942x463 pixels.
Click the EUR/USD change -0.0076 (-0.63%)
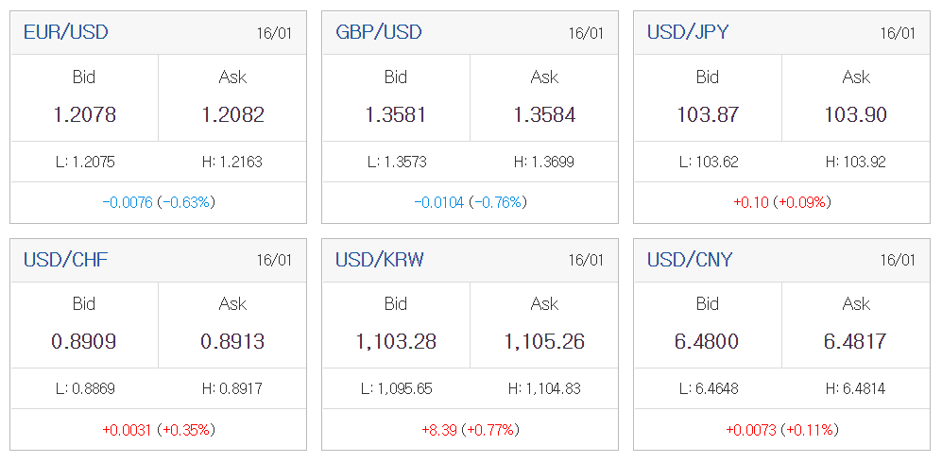click(x=159, y=202)
